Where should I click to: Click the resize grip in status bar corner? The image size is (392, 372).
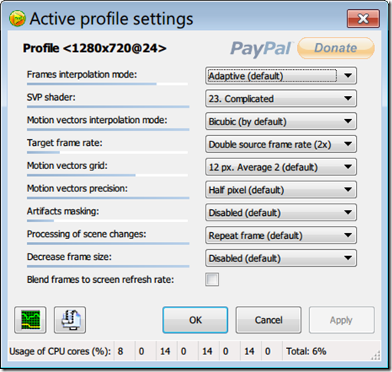[376, 355]
